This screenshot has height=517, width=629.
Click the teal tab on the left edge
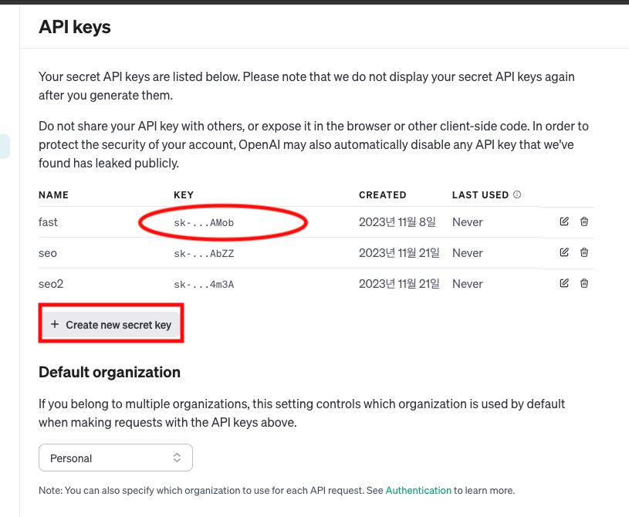click(4, 146)
